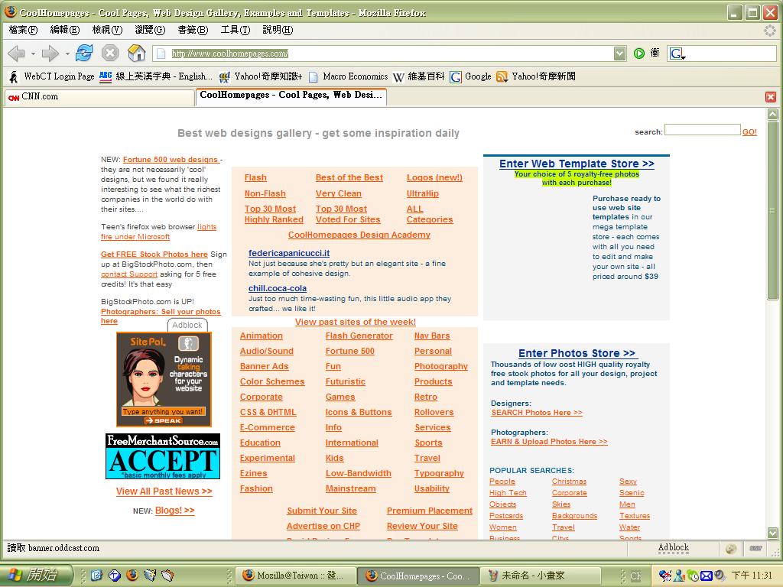Image resolution: width=783 pixels, height=587 pixels.
Task: Expand the address bar history dropdown
Action: [619, 54]
